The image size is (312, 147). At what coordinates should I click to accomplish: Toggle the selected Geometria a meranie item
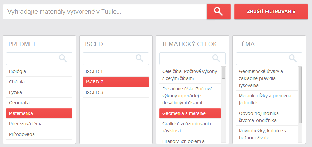(x=190, y=113)
